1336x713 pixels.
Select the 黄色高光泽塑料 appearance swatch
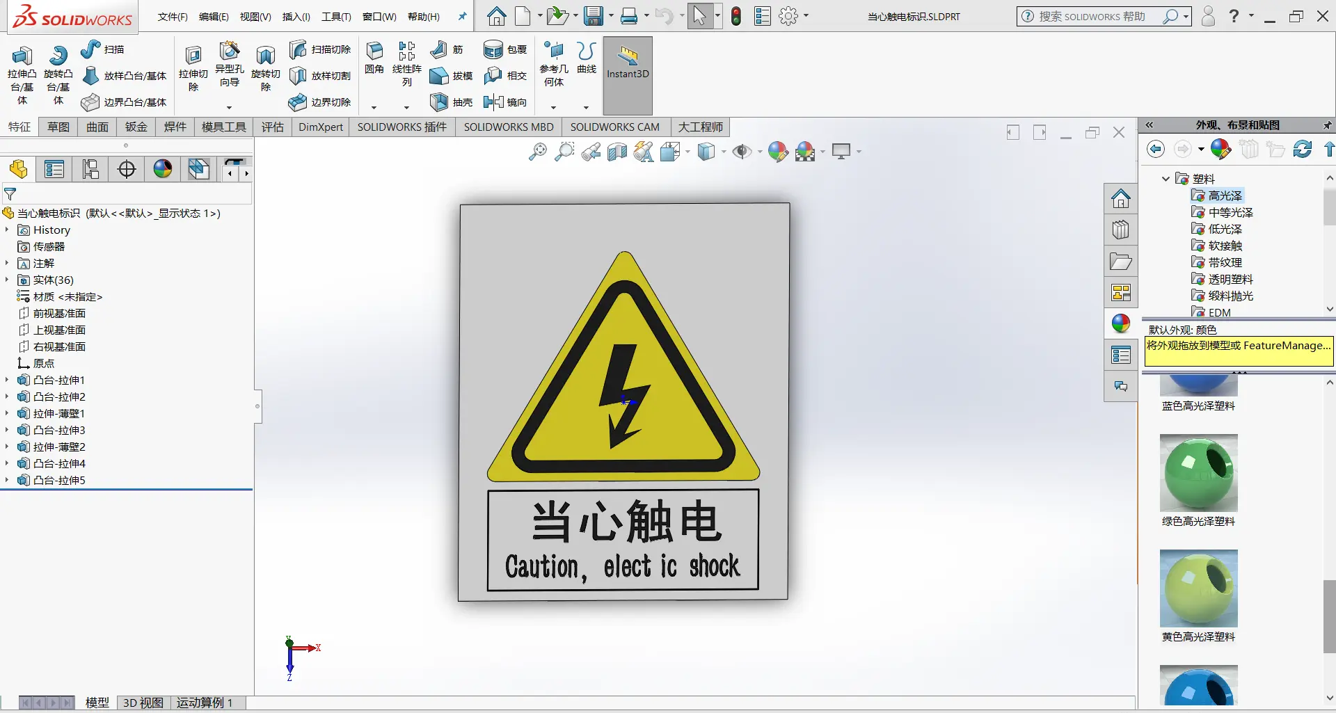pyautogui.click(x=1198, y=588)
